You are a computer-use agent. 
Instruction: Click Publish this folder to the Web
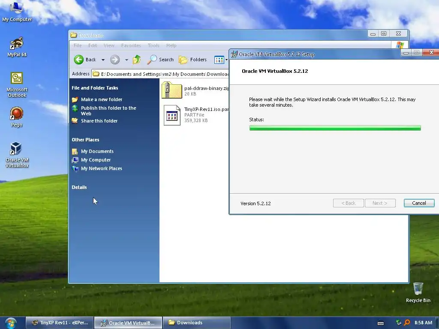[x=108, y=111]
